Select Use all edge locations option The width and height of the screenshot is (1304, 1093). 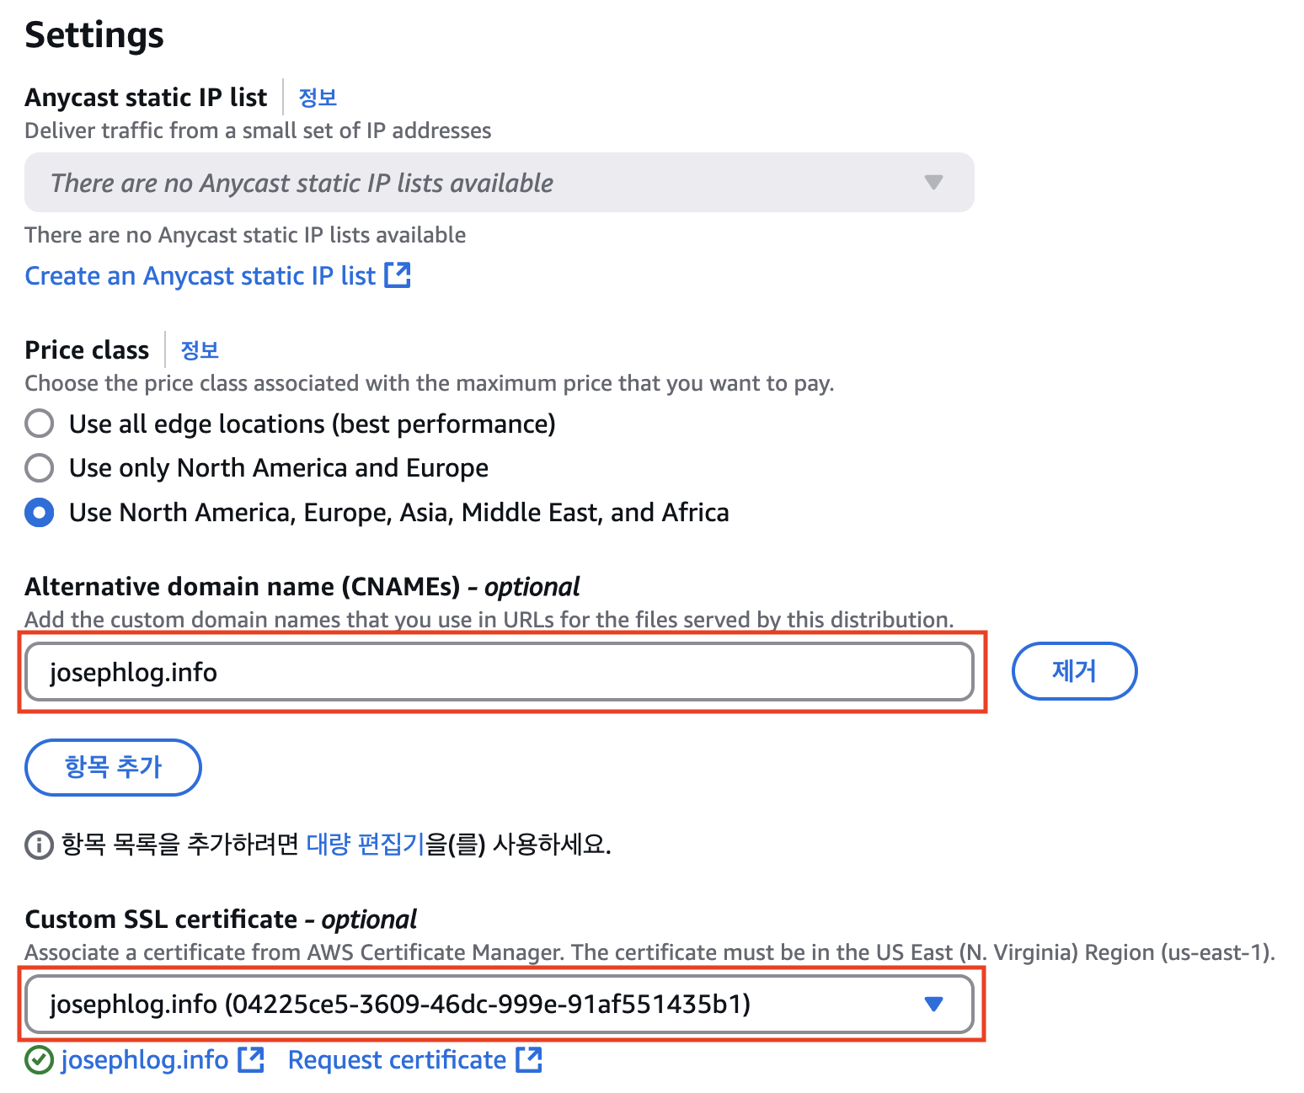click(40, 424)
